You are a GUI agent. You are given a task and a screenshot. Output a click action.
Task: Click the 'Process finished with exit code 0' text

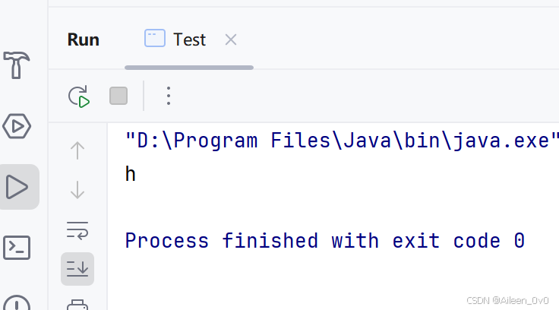325,241
